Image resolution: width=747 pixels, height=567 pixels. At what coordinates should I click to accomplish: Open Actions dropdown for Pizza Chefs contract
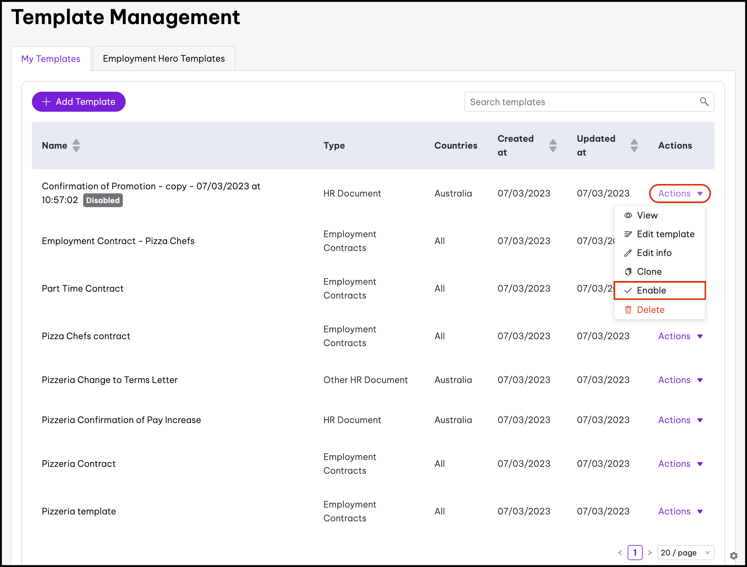[679, 336]
